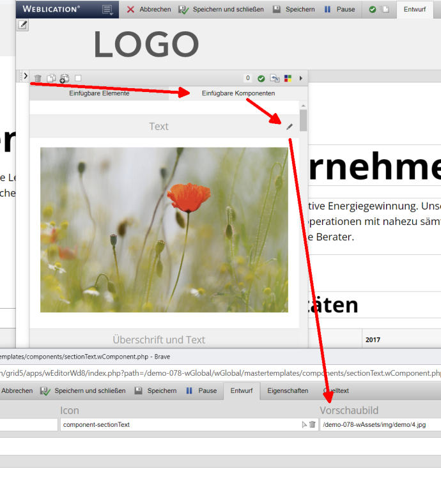Click the top save-and-close disk icon
This screenshot has height=494, width=441.
183,10
